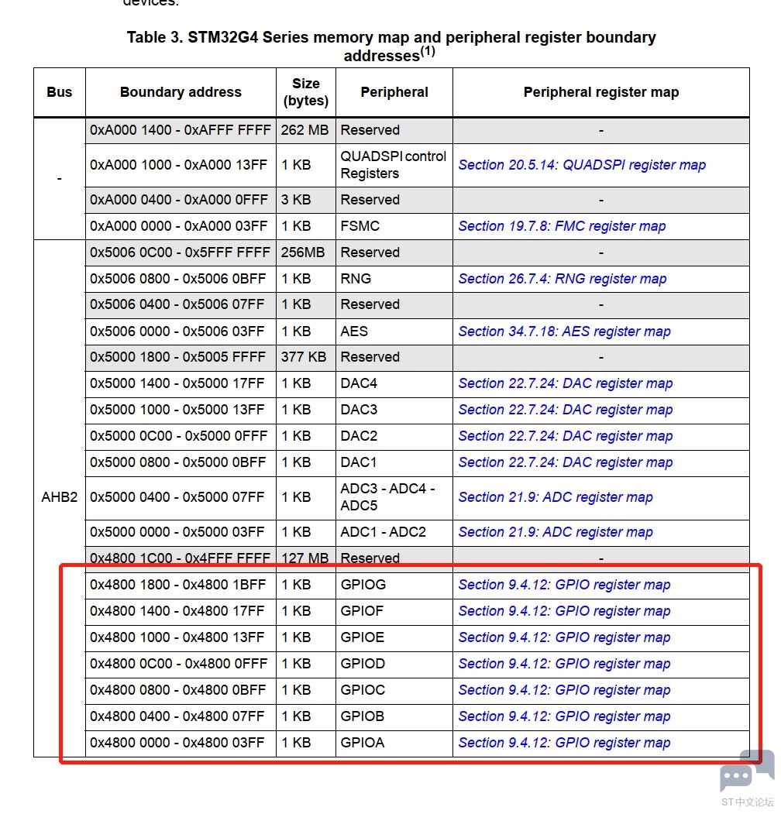781x814 pixels.
Task: Select address 0xA000 1000 - 0xA000 13FF
Action: 179,165
